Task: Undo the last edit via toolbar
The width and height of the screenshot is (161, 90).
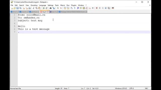Action: (x=44, y=8)
